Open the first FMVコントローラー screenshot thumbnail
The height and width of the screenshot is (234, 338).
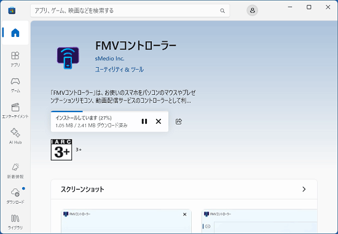tap(126, 221)
